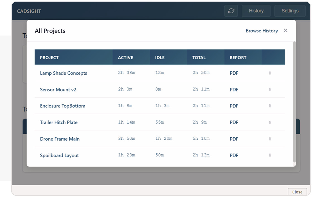Remove the Enclosure TopBottom project row
The height and width of the screenshot is (197, 312).
[x=270, y=106]
